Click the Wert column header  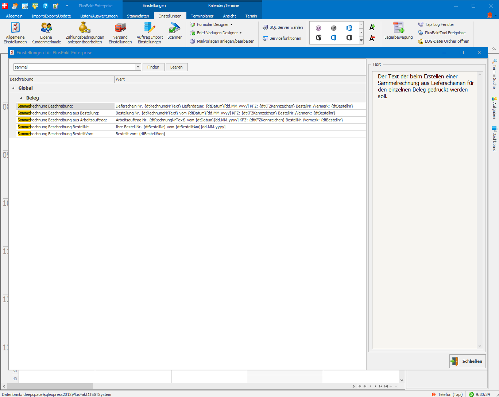pyautogui.click(x=240, y=79)
